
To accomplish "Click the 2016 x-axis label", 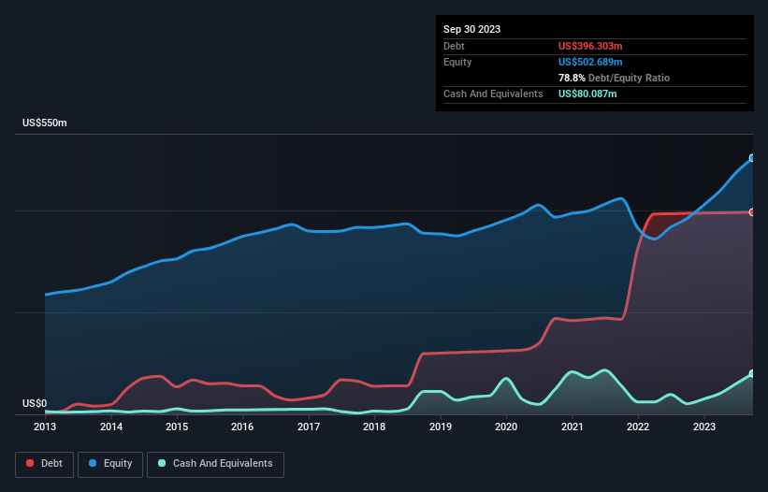I will point(242,427).
